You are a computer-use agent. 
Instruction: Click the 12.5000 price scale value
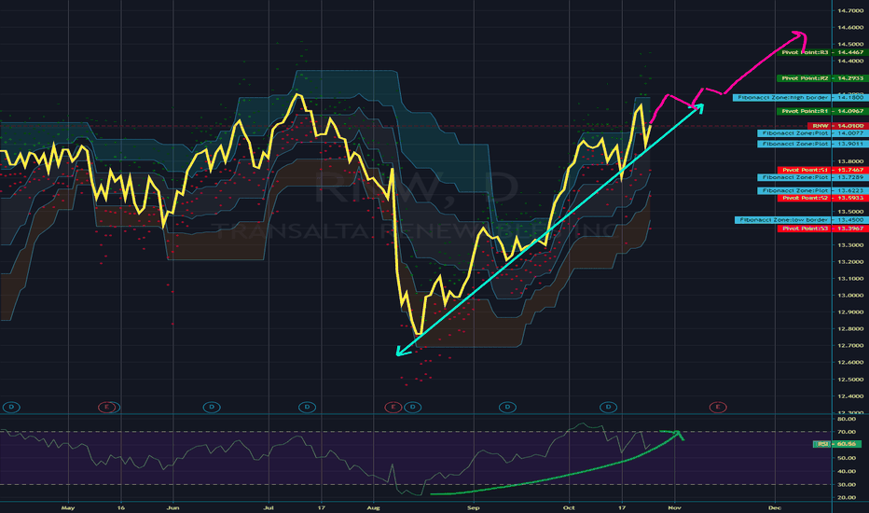pos(850,380)
